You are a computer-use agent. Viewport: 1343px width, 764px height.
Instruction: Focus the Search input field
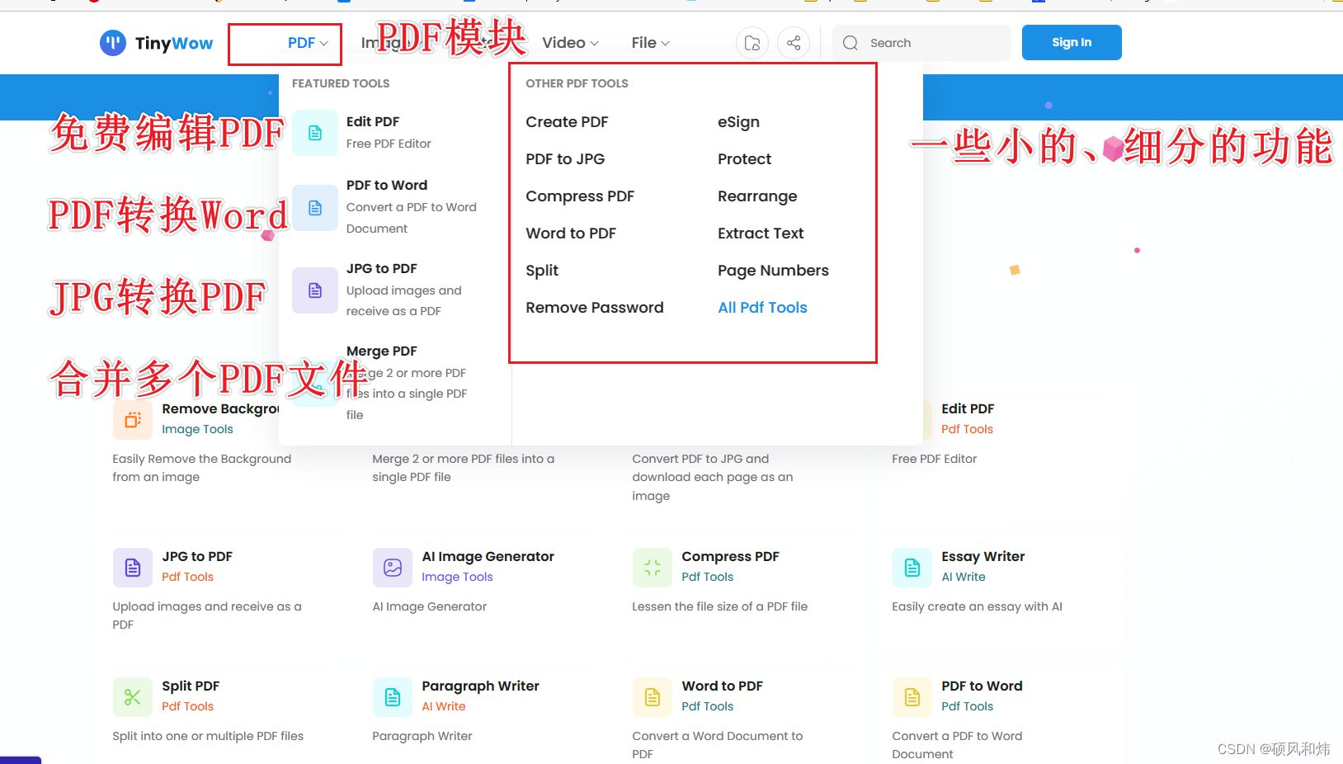(921, 43)
